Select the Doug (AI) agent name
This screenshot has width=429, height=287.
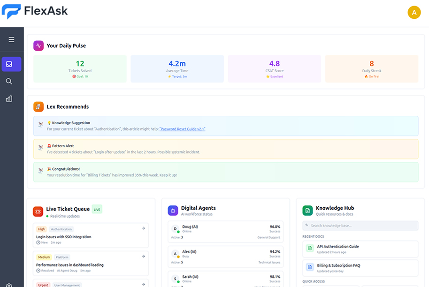pyautogui.click(x=190, y=227)
